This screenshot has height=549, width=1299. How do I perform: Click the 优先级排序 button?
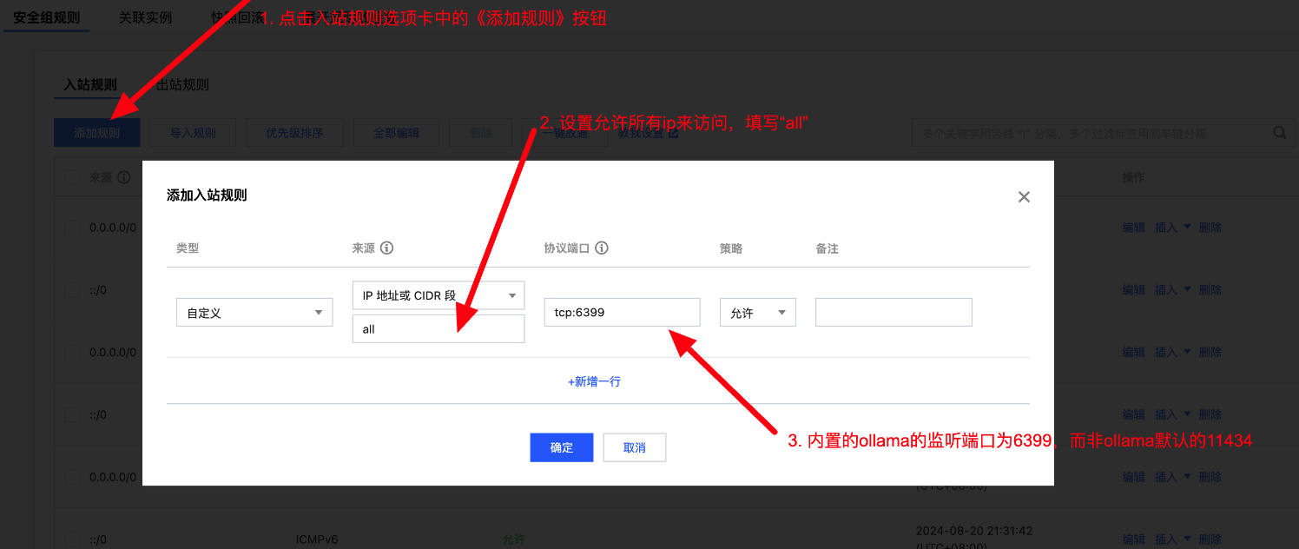(x=294, y=133)
